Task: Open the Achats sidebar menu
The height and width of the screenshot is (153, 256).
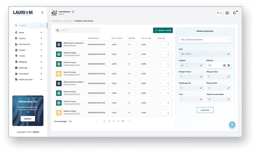Action: [29, 50]
